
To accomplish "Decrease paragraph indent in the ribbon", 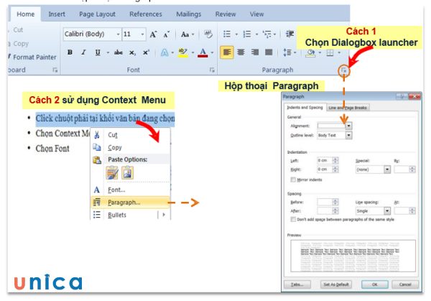I will (x=289, y=34).
